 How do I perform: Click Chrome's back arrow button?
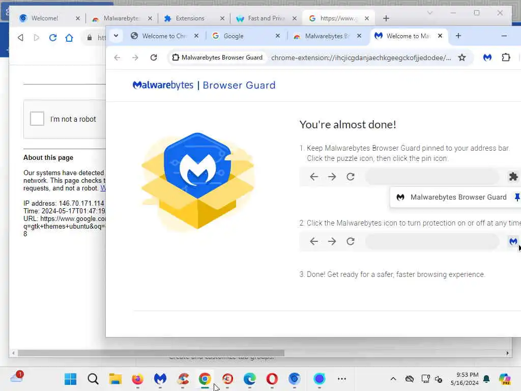point(117,58)
